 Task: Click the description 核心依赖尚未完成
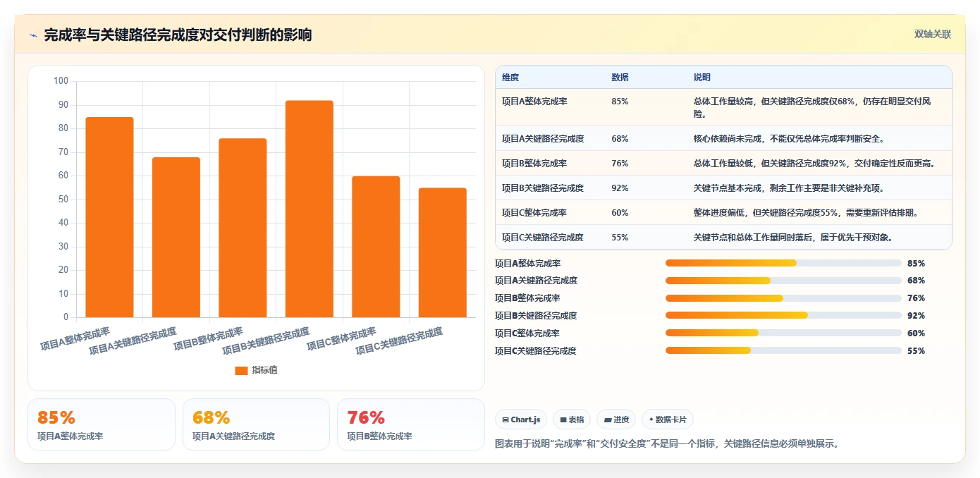coord(789,139)
